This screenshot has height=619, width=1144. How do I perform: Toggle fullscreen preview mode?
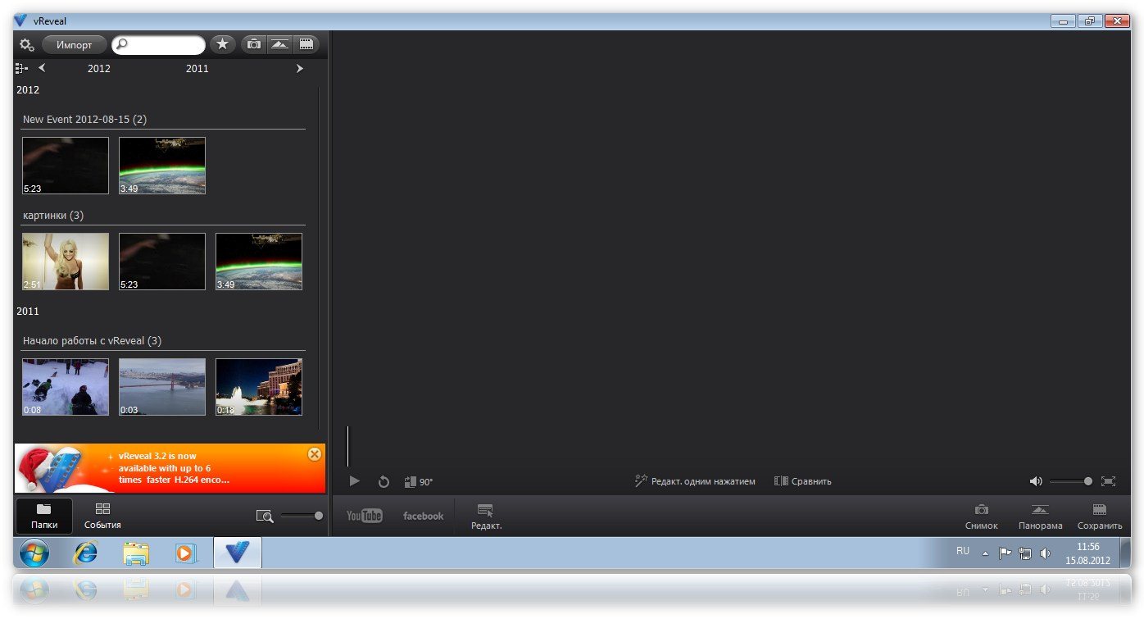coord(1108,481)
